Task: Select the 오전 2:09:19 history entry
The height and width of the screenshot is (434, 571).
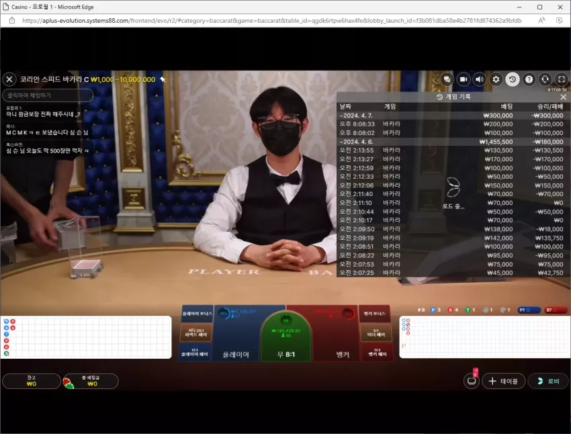Action: click(453, 238)
